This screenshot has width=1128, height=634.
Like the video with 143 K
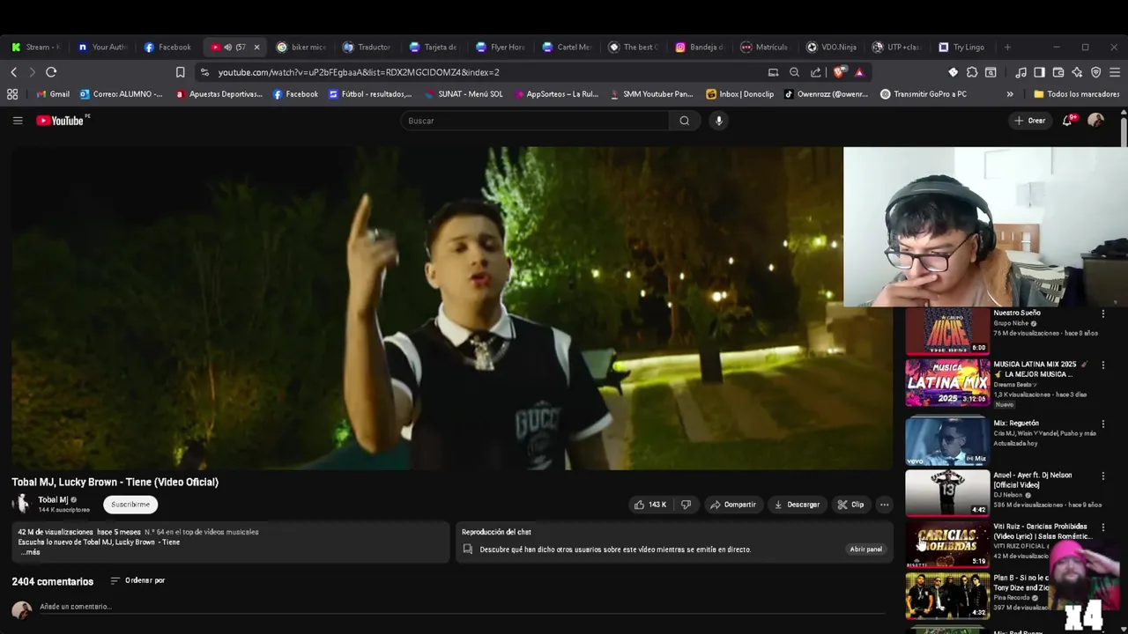point(650,505)
